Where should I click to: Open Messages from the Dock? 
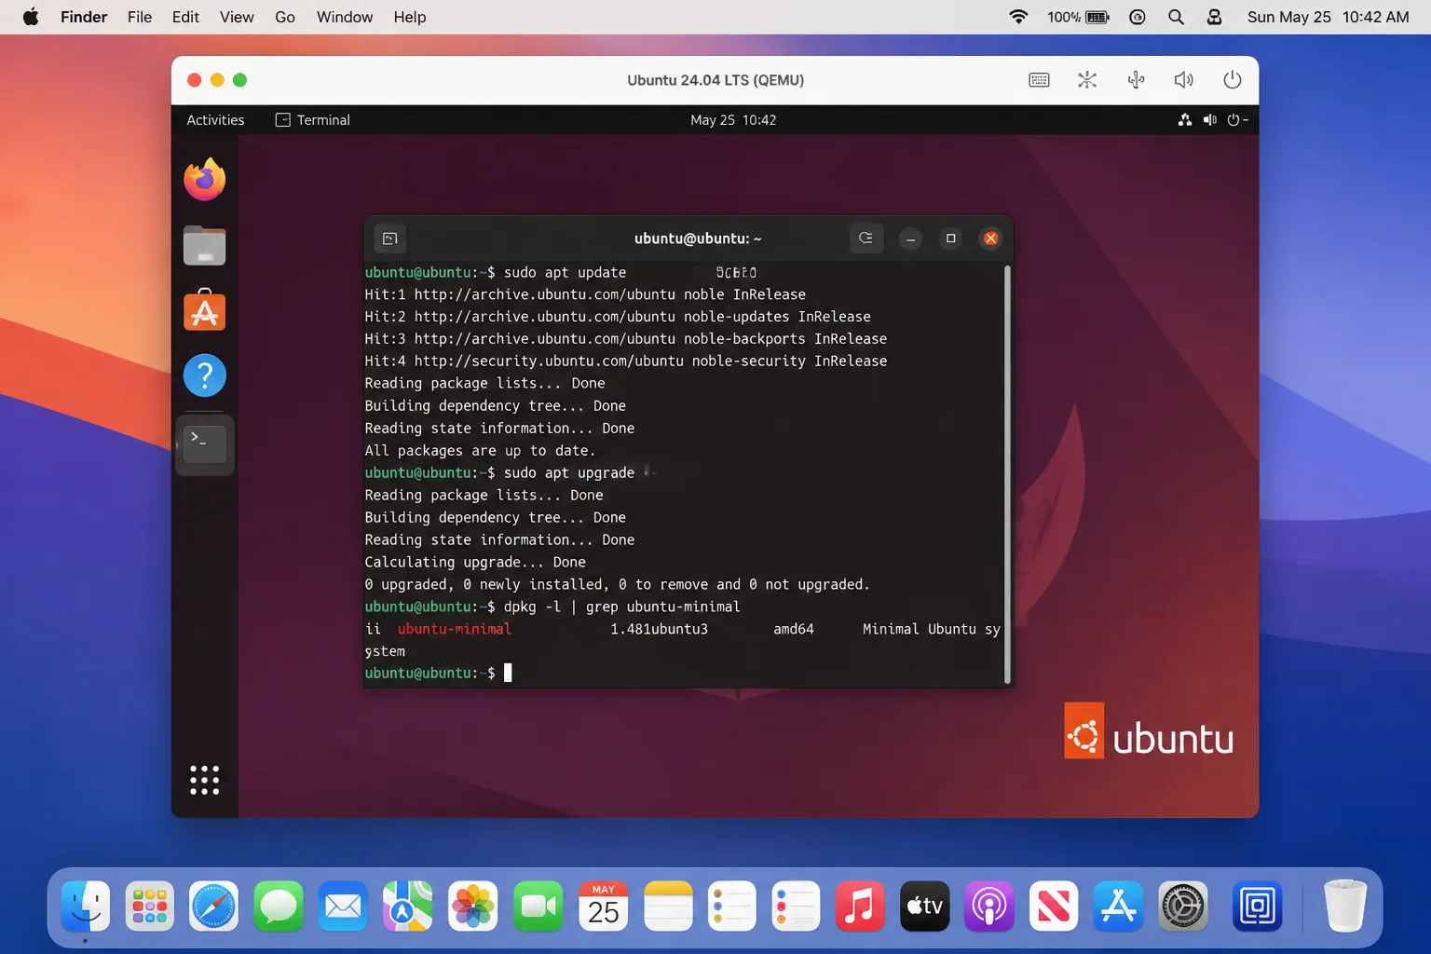pyautogui.click(x=279, y=906)
